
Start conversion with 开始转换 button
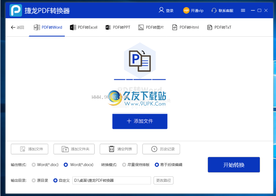click(x=234, y=165)
